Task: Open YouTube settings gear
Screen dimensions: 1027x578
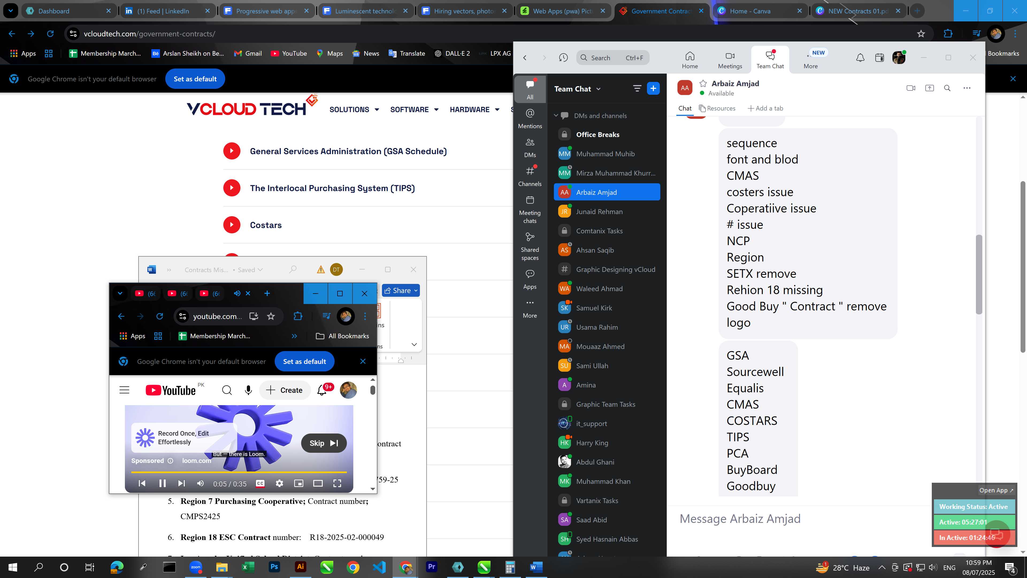Action: tap(279, 484)
